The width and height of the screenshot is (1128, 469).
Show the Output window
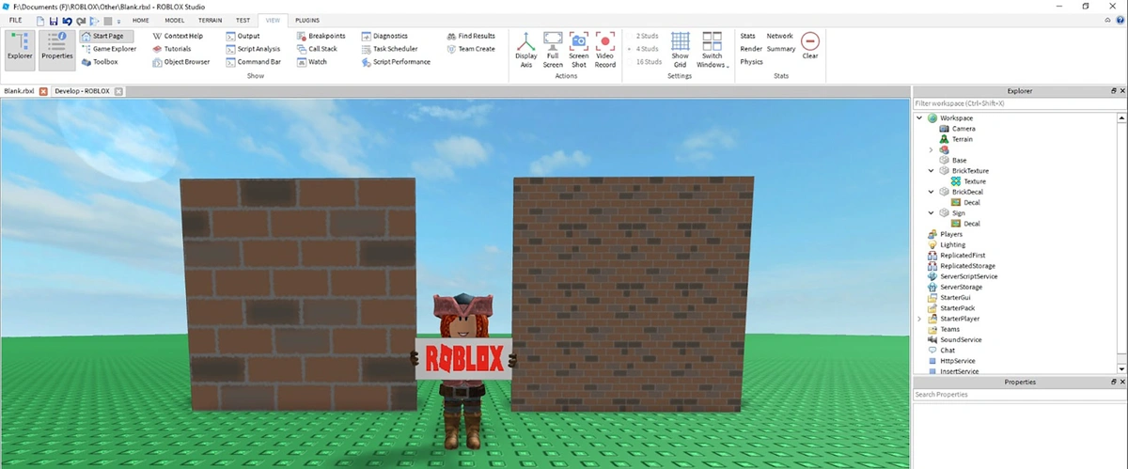click(243, 36)
